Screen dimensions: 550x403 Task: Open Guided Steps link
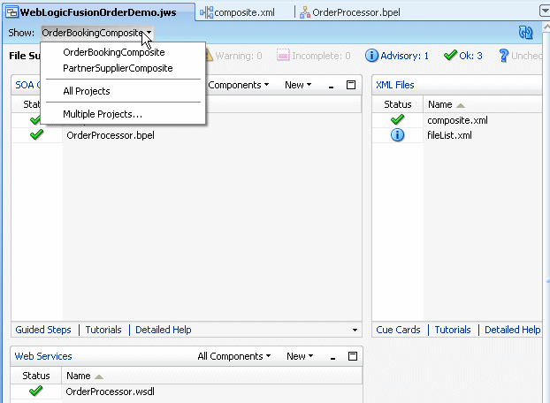(43, 330)
